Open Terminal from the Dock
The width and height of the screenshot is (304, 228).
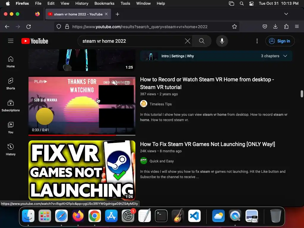[161, 216]
